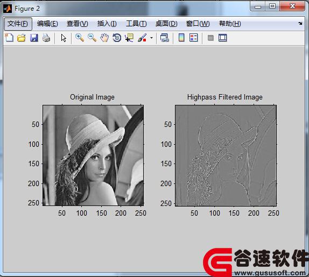Toggle the Data Cursor tool
This screenshot has height=277, width=309.
[129, 38]
